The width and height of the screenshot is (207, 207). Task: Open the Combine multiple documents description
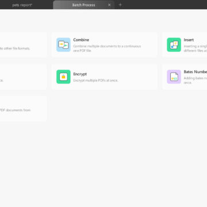(x=107, y=48)
